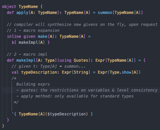160x130 pixels.
Task: Click the final closing brace of object
Action: pos(3,126)
